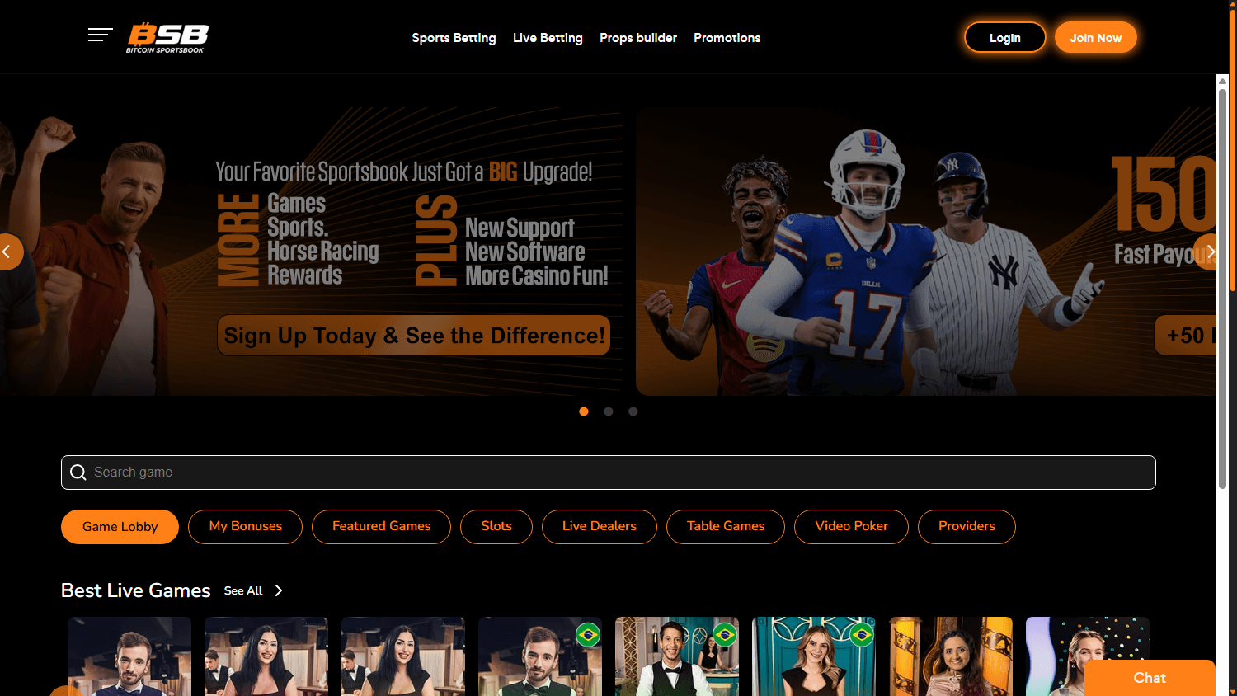Open the hamburger navigation menu
Viewport: 1237px width, 696px height.
(100, 35)
